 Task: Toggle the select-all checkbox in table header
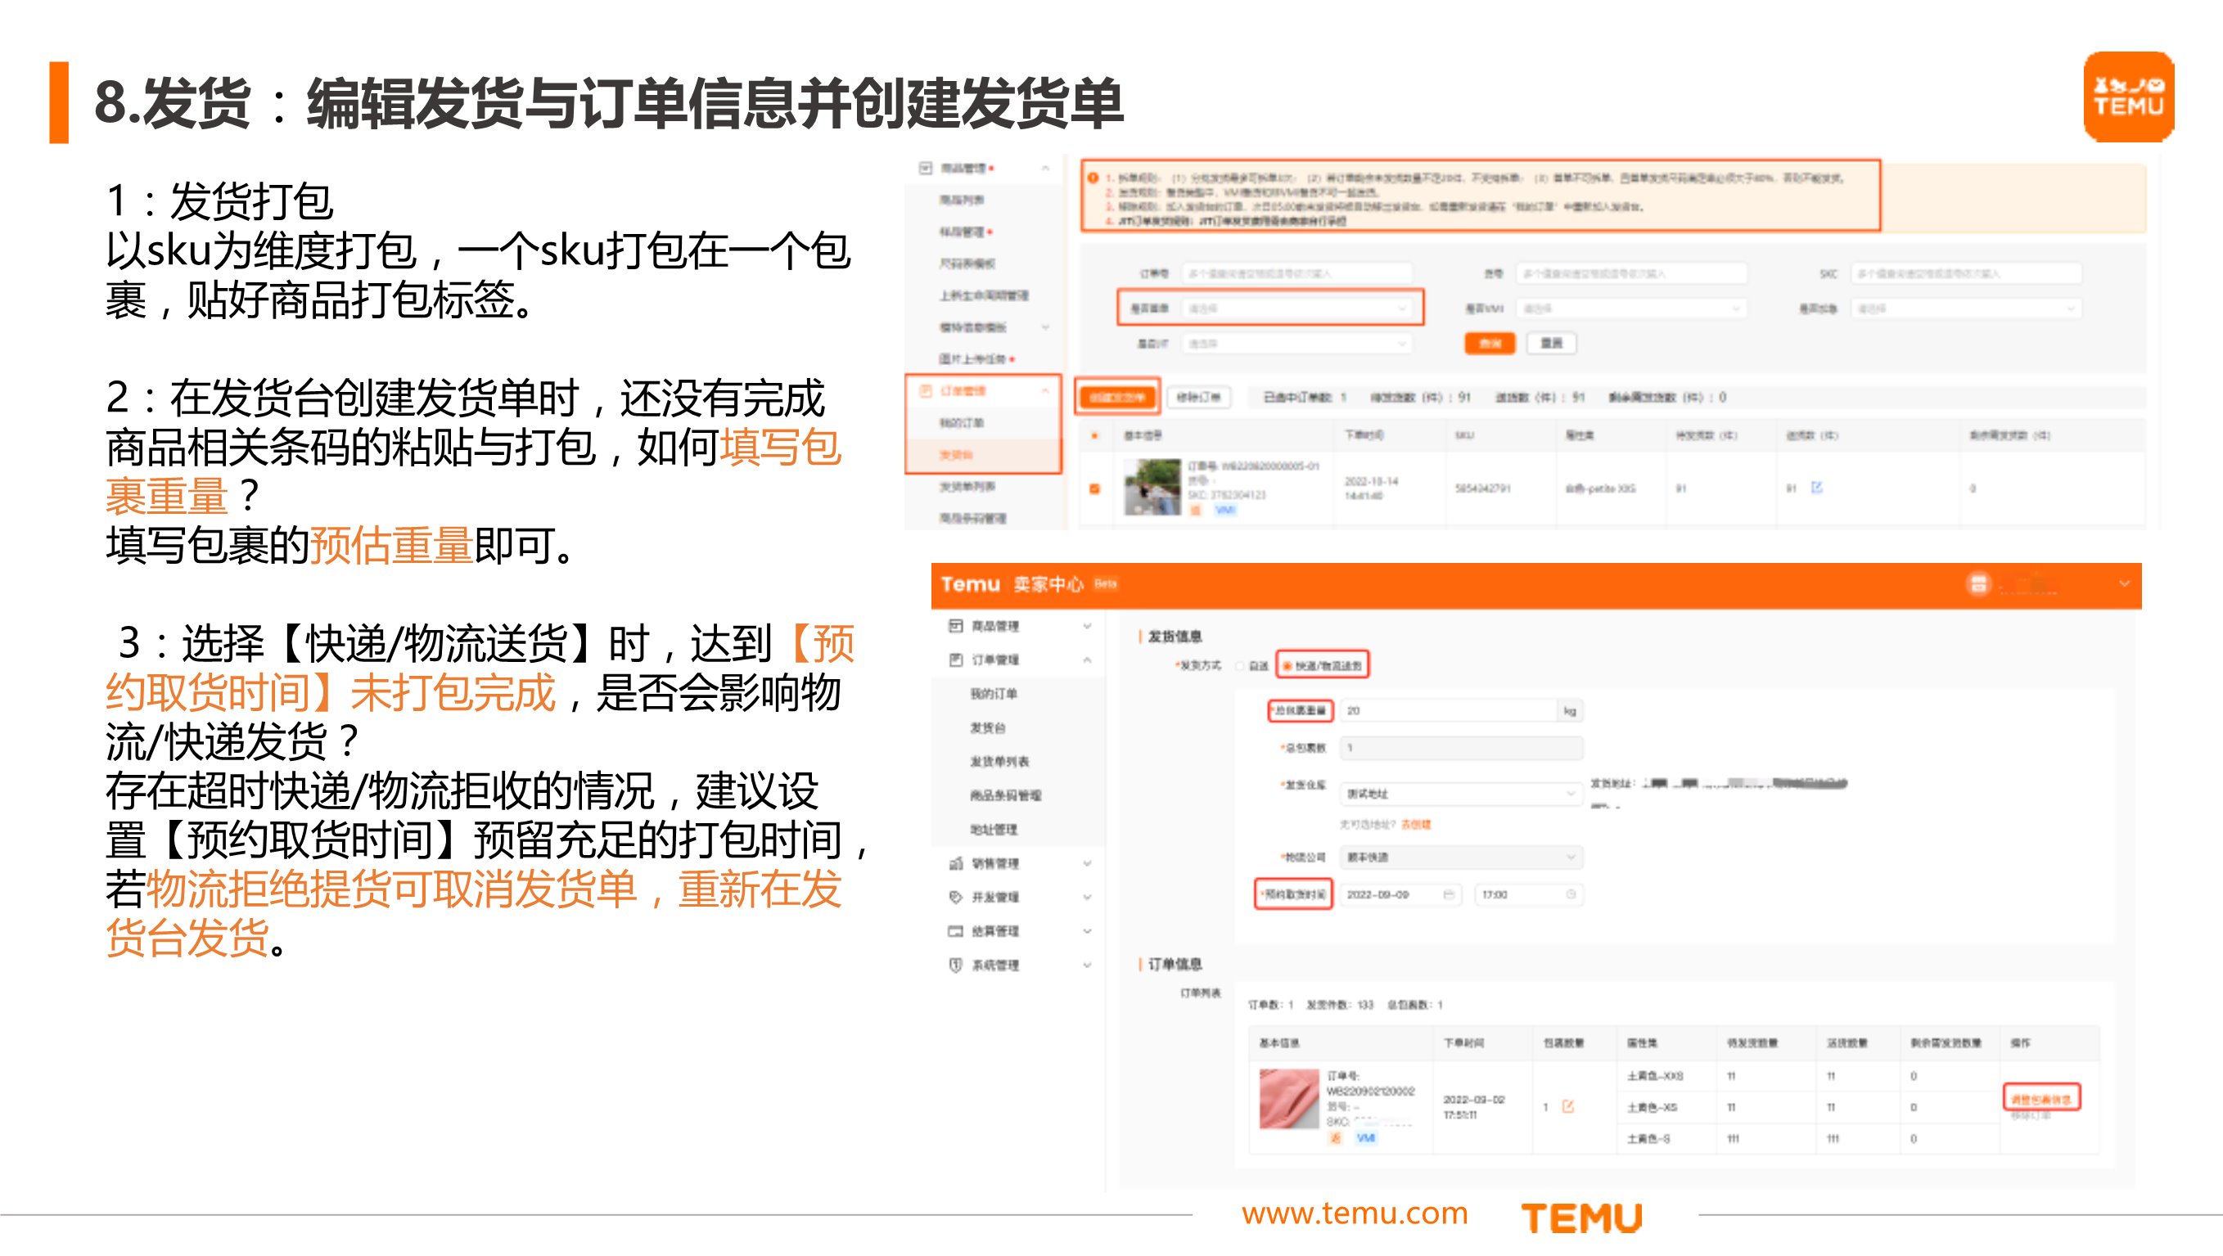(x=1095, y=435)
